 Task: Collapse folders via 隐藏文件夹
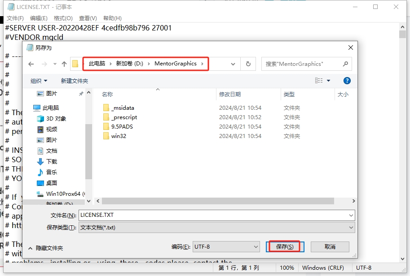(x=46, y=248)
